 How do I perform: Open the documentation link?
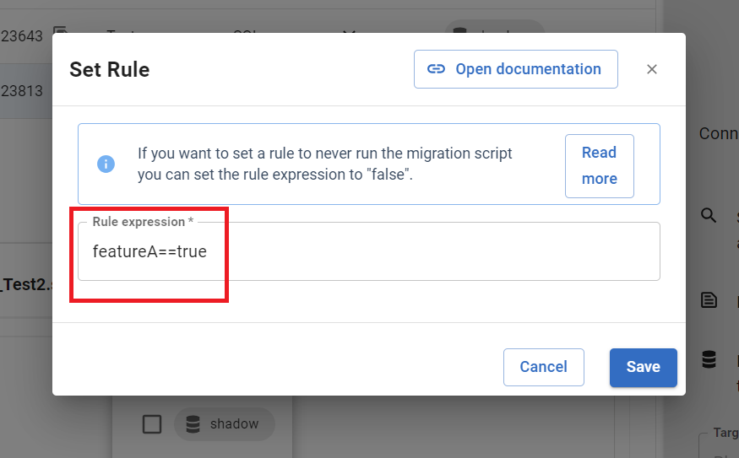[515, 69]
